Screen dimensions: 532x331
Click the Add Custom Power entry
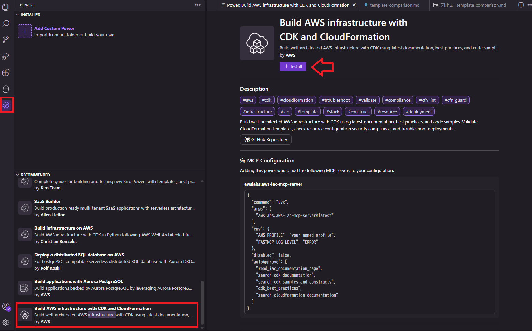point(54,28)
